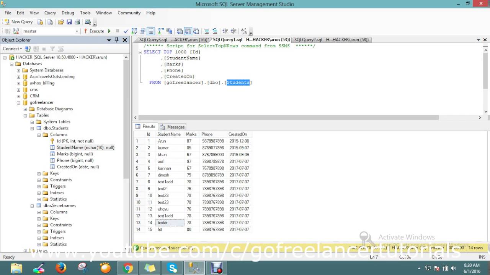490x275 pixels.
Task: Open the Messages tab
Action: (173, 127)
